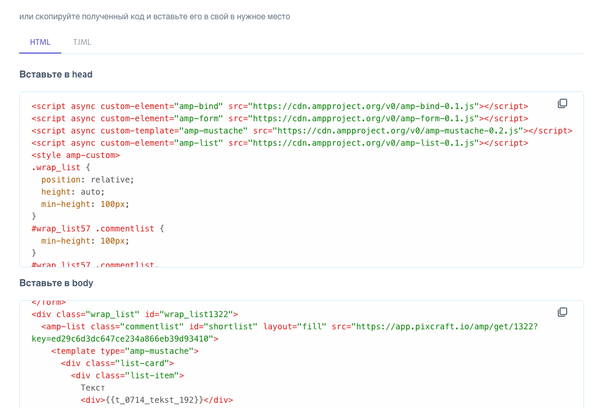Click the div class list-card line
Viewport: 601px width, 408px height.
click(118, 364)
